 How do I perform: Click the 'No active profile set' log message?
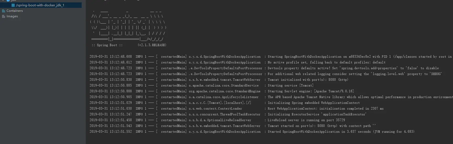[x=326, y=62]
